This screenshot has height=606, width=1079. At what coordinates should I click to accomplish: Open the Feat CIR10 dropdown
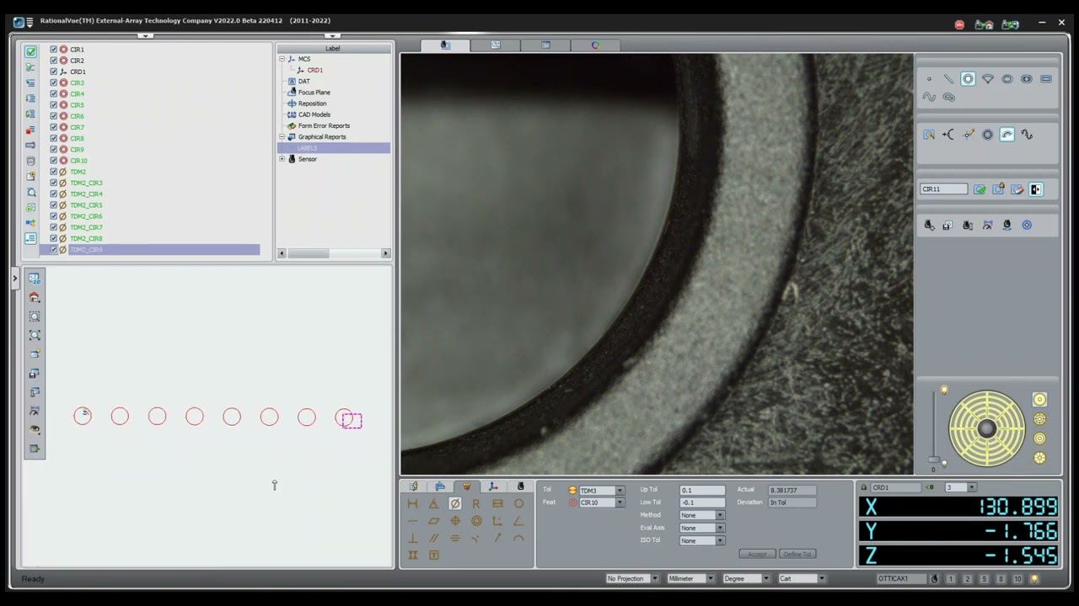tap(620, 502)
